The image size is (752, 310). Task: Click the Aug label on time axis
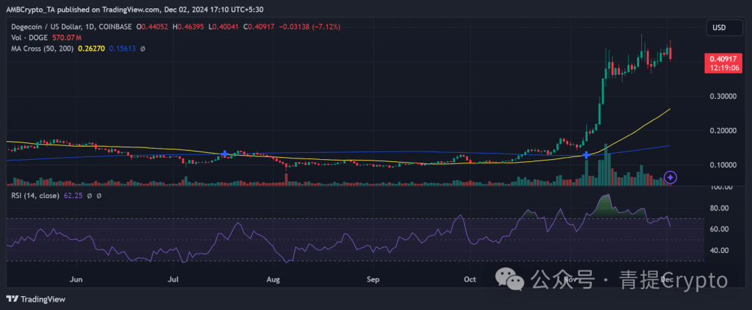tap(273, 279)
